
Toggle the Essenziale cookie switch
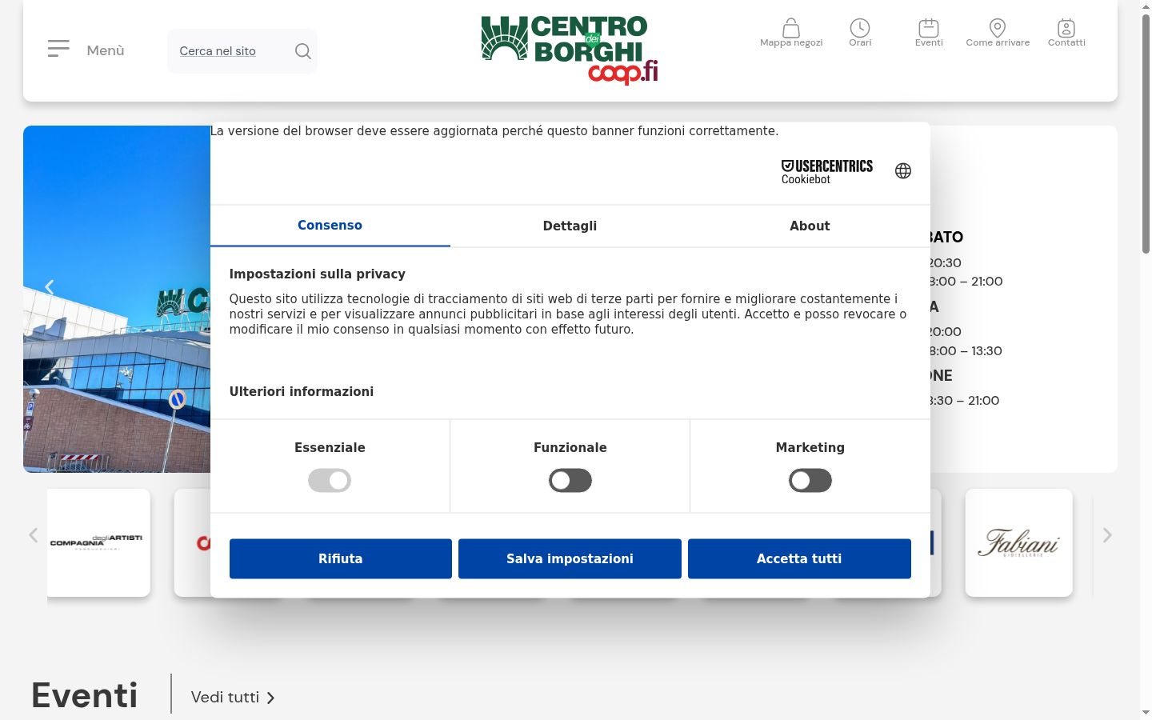[x=330, y=481]
